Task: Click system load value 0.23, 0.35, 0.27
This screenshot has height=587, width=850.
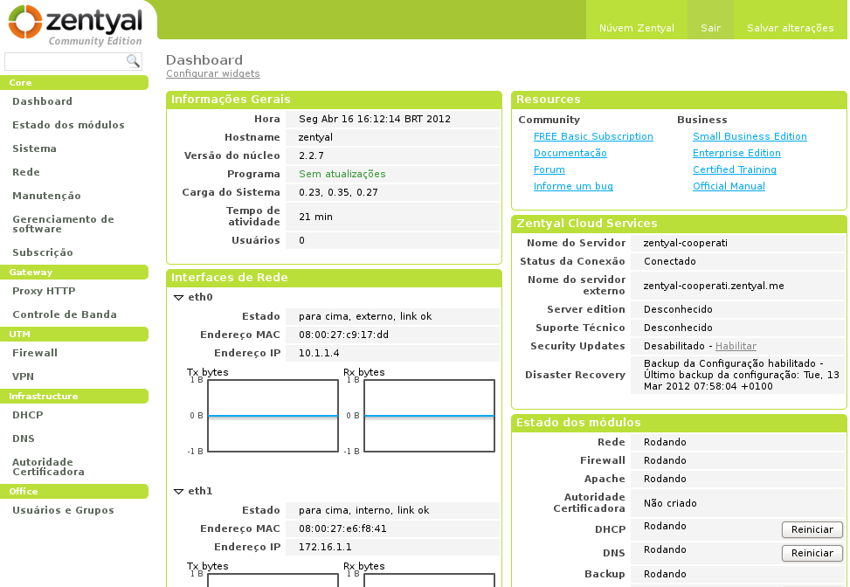Action: coord(338,192)
